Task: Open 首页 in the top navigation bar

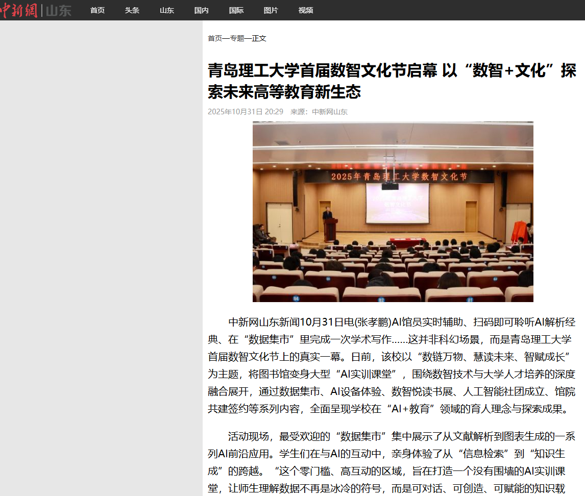Action: [x=97, y=10]
